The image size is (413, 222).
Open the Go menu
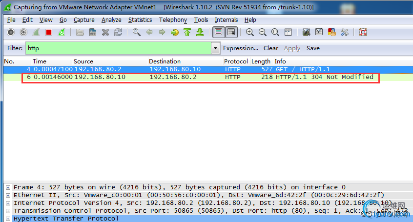(63, 20)
